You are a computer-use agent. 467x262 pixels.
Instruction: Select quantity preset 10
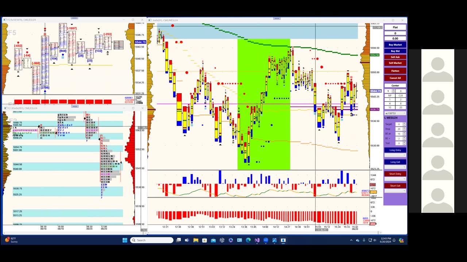(390, 107)
